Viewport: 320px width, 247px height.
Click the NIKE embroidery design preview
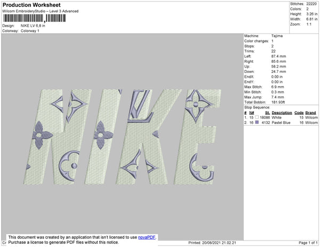click(x=122, y=137)
